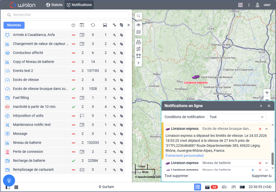Image resolution: width=276 pixels, height=192 pixels.
Task: Open the apps grid icon in header
Action: click(240, 5)
